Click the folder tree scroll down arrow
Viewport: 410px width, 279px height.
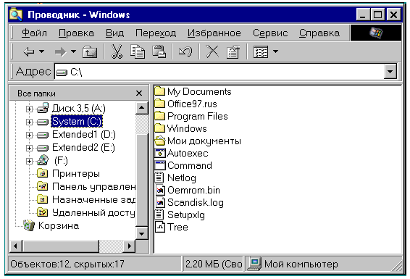point(142,233)
